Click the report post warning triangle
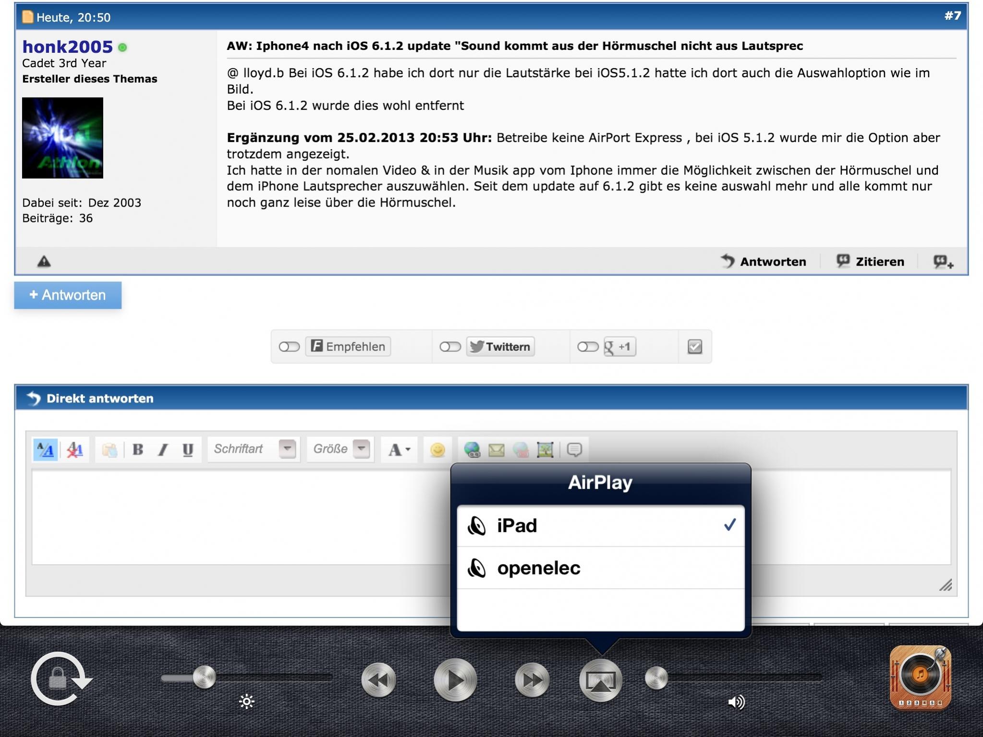This screenshot has height=737, width=983. tap(44, 262)
